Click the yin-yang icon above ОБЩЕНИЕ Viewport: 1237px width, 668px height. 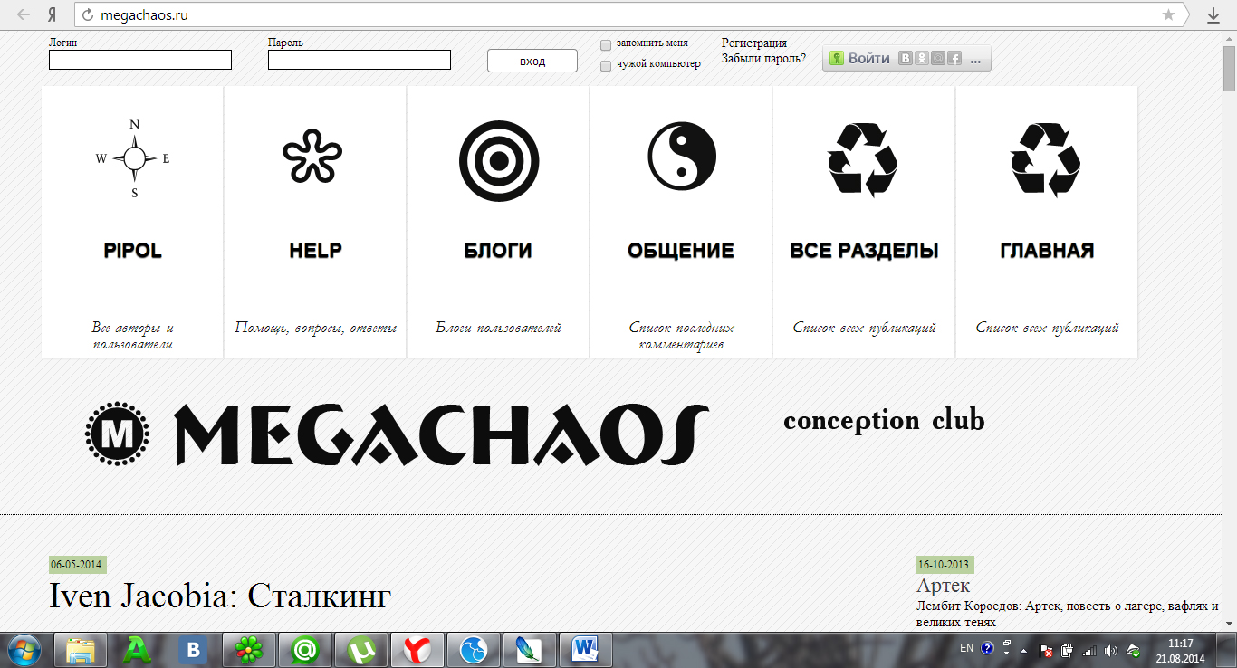[x=682, y=157]
